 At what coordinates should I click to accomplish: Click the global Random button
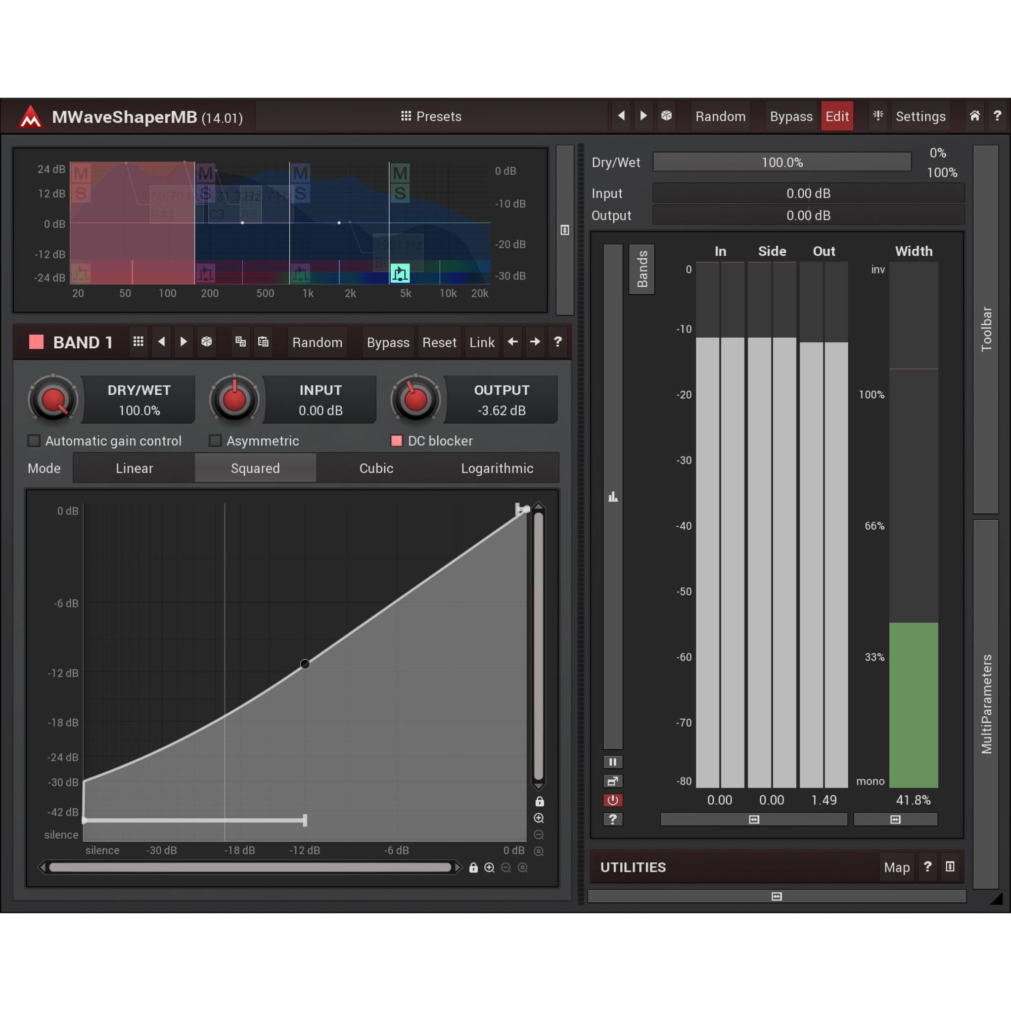coord(720,116)
